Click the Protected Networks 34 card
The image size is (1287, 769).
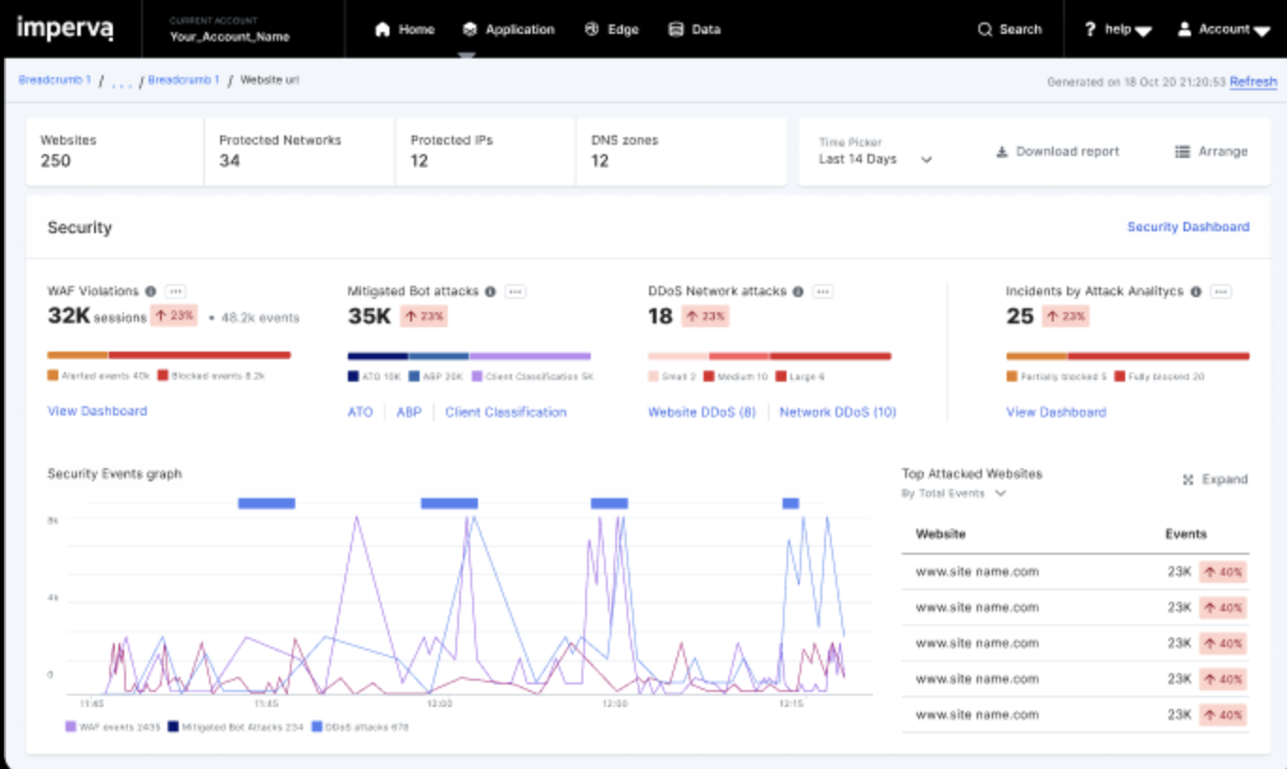(x=299, y=151)
